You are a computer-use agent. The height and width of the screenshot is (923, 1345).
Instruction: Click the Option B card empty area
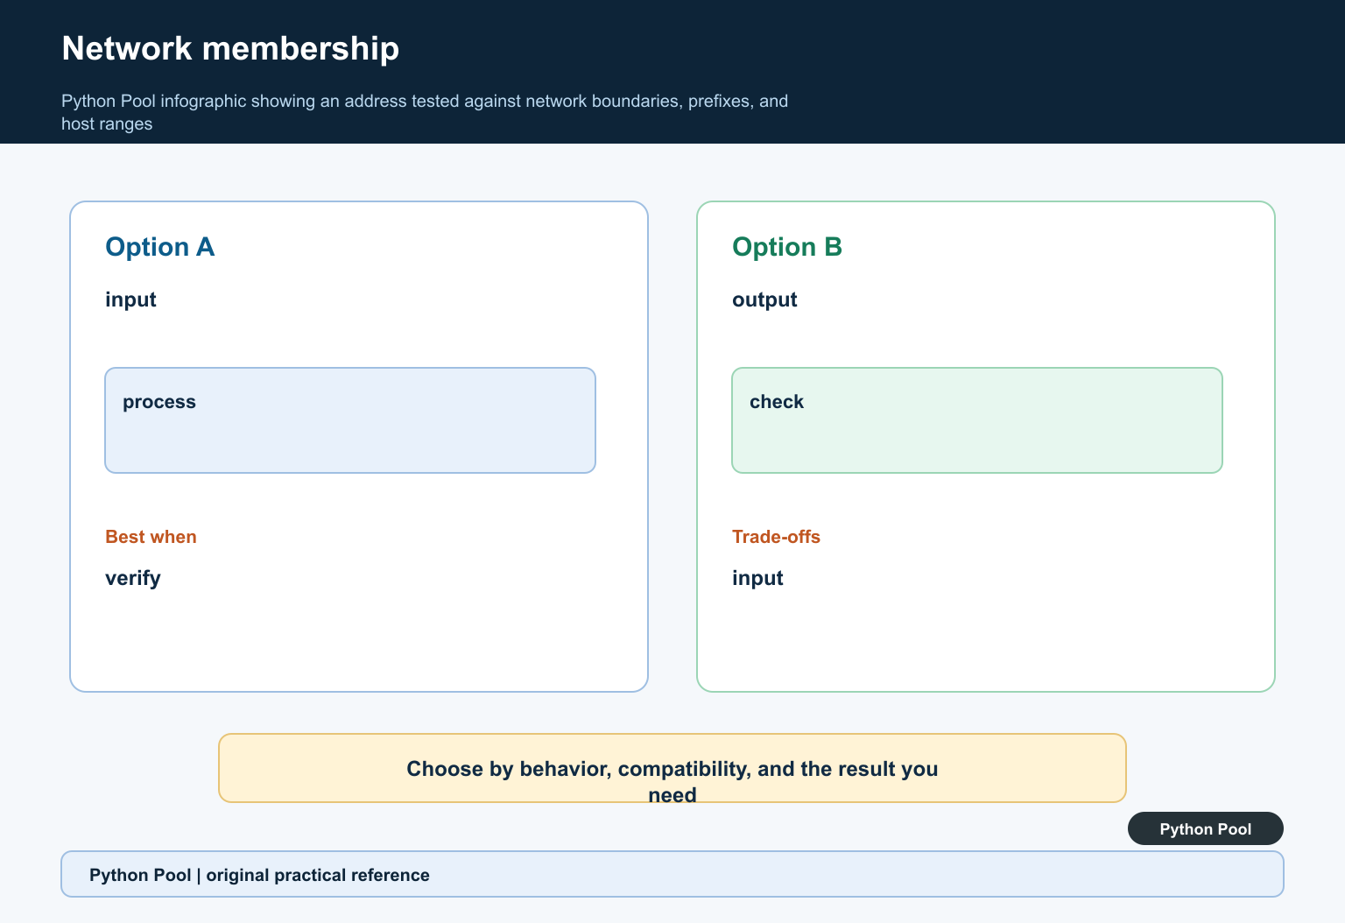coord(986,639)
